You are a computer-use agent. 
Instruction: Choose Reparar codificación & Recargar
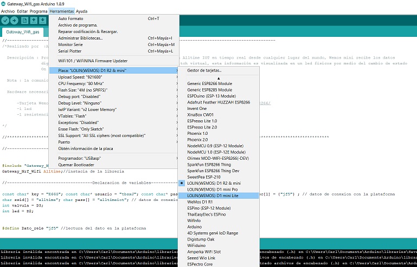point(114,31)
